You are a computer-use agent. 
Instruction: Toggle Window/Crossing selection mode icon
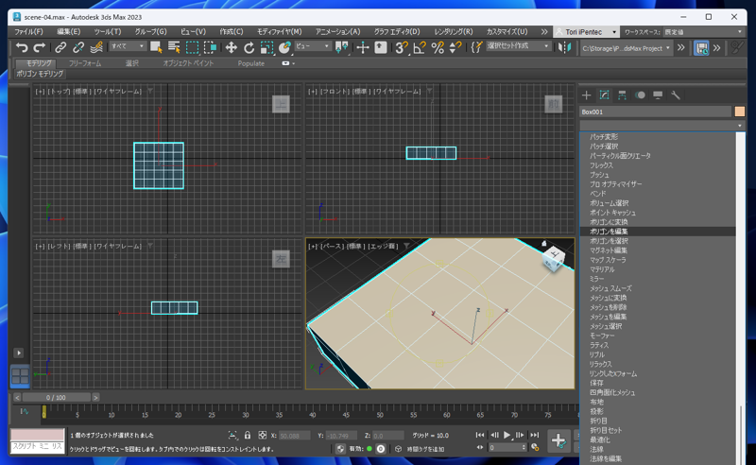(210, 47)
